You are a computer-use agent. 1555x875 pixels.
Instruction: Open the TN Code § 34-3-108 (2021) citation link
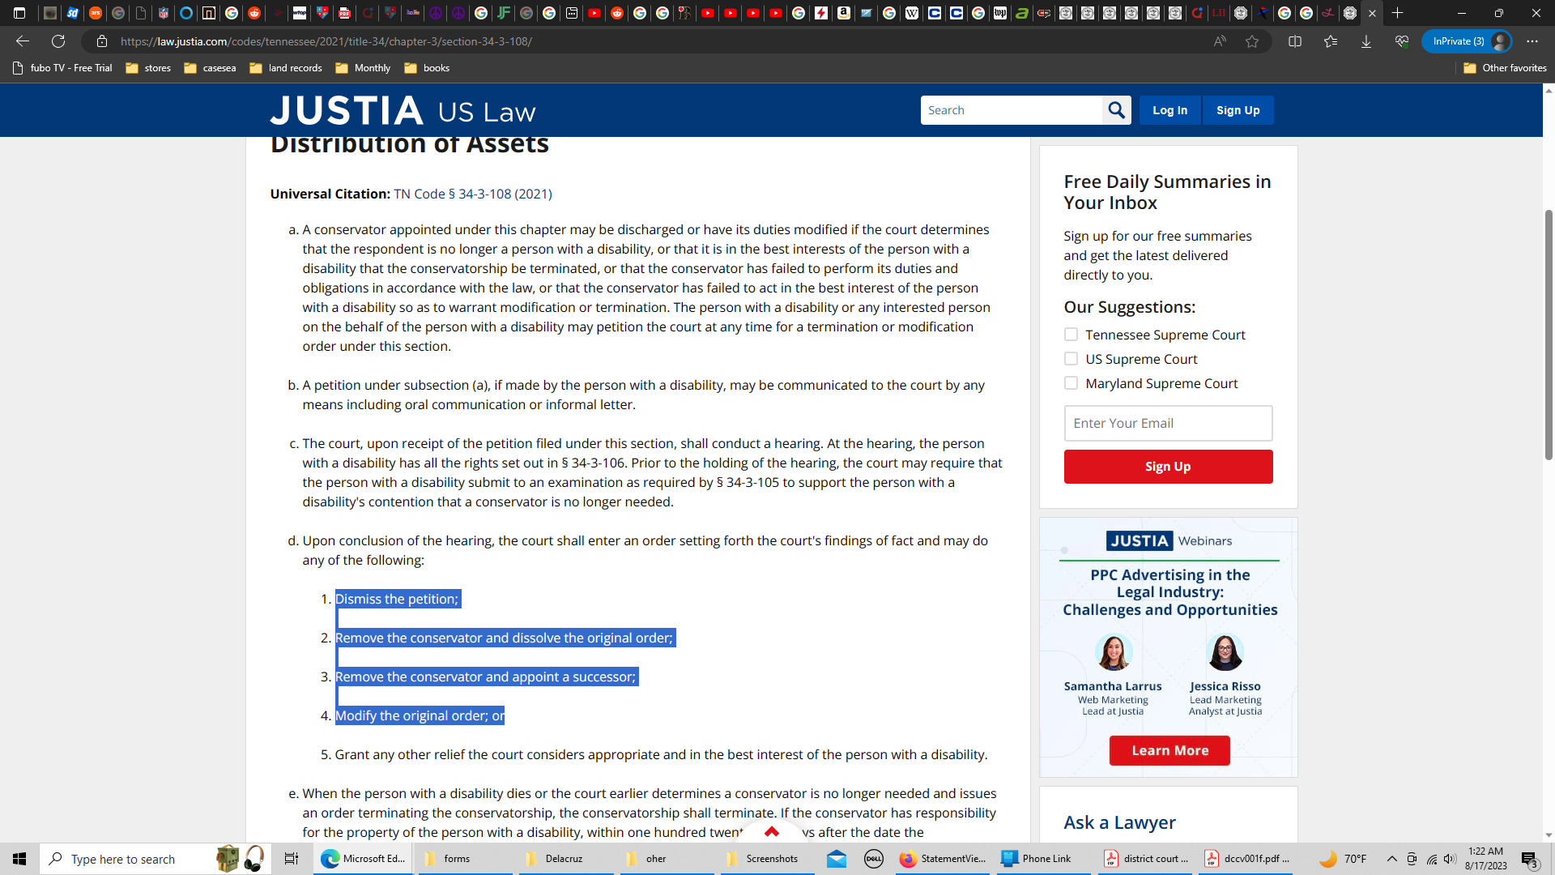(473, 194)
